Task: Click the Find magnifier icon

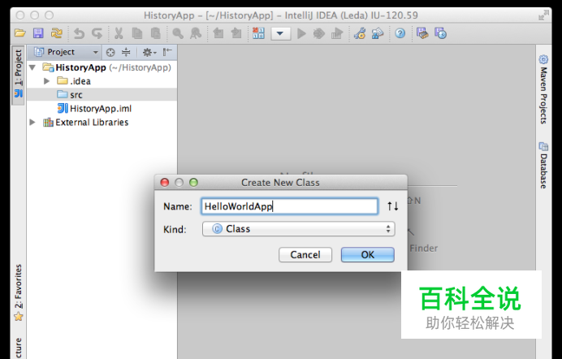Action: coord(178,33)
